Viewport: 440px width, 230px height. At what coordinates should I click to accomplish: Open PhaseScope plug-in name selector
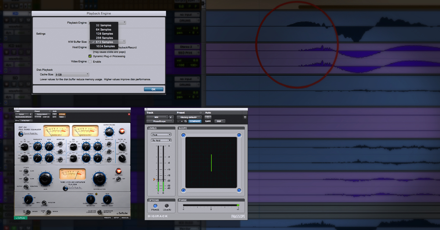(160, 121)
